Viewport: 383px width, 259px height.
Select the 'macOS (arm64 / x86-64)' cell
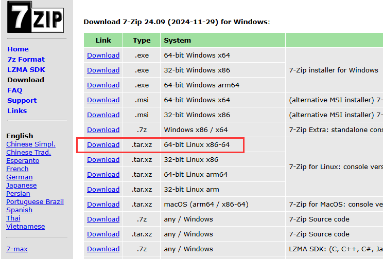[x=223, y=204]
